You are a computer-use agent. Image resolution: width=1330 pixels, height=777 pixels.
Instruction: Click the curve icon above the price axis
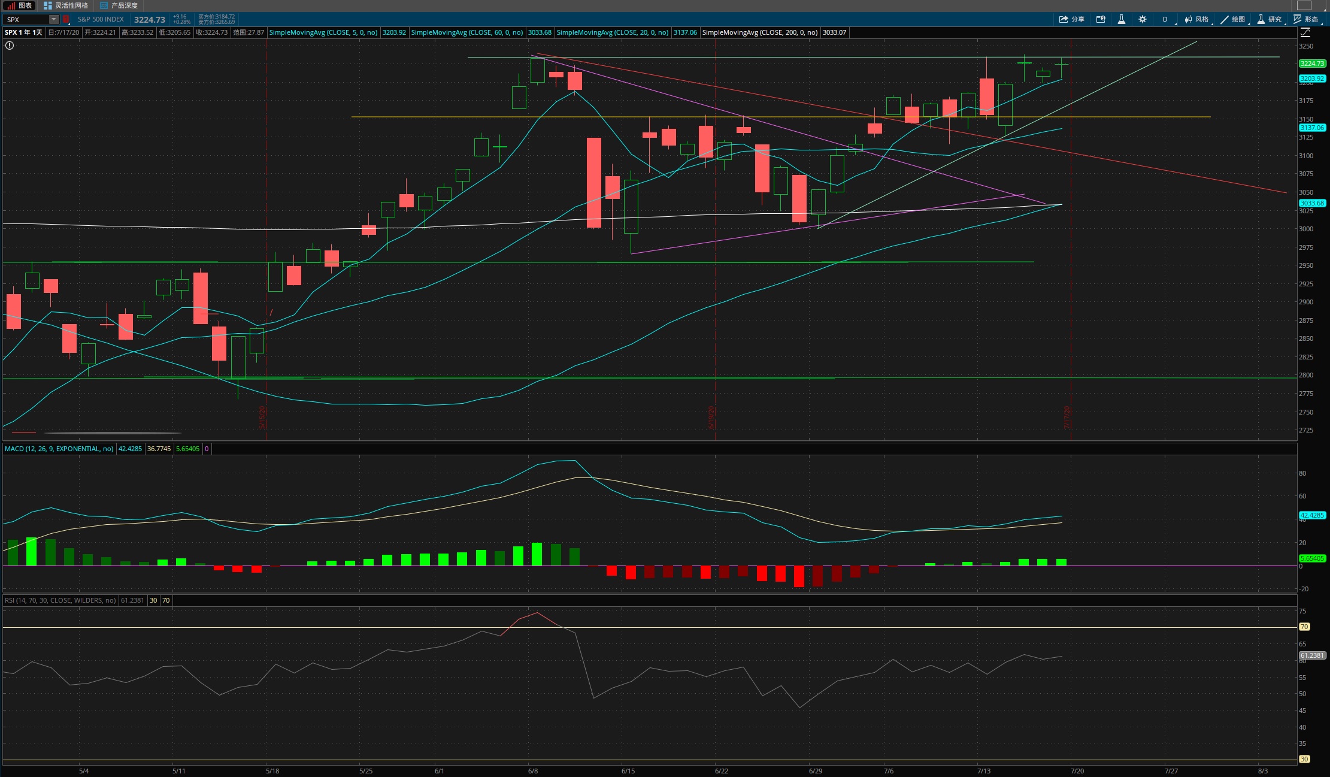(1305, 32)
